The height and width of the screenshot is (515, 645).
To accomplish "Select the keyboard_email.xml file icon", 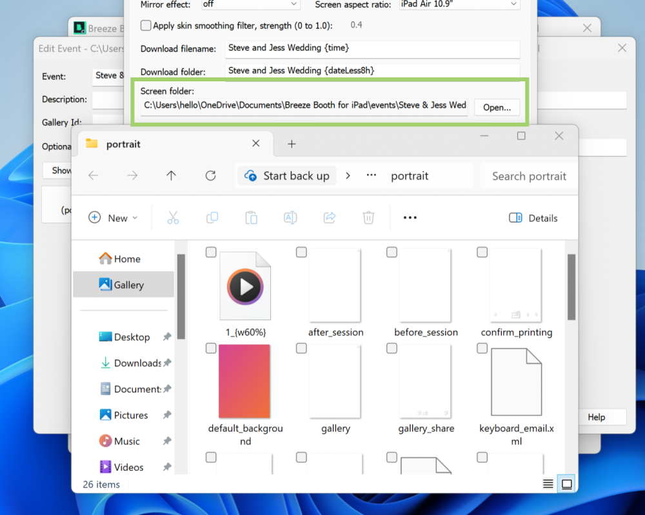I will click(x=517, y=381).
